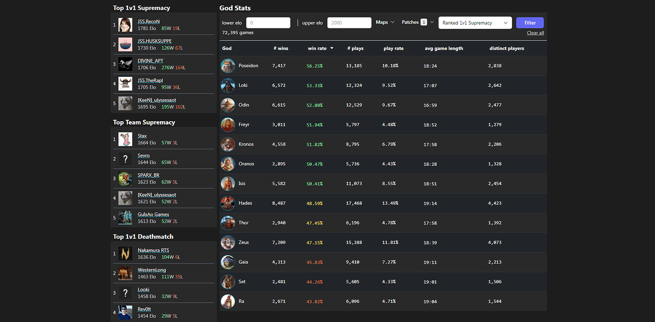Click Loki's god portrait icon
This screenshot has width=655, height=322.
(228, 85)
